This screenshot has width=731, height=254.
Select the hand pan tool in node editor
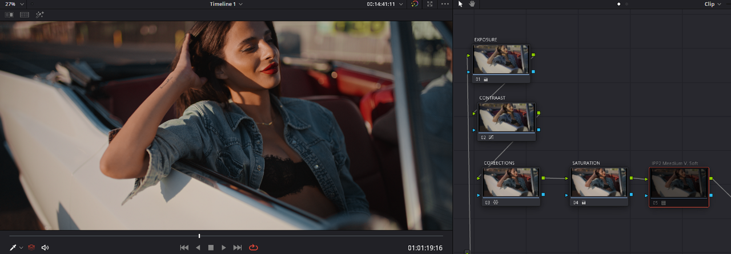click(x=472, y=4)
